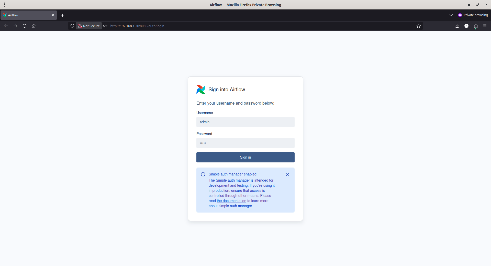List all tabs with the chevron
The width and height of the screenshot is (491, 266).
coord(451,15)
